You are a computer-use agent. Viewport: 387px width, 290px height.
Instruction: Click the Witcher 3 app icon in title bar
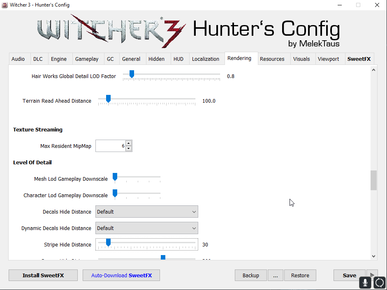tap(5, 5)
